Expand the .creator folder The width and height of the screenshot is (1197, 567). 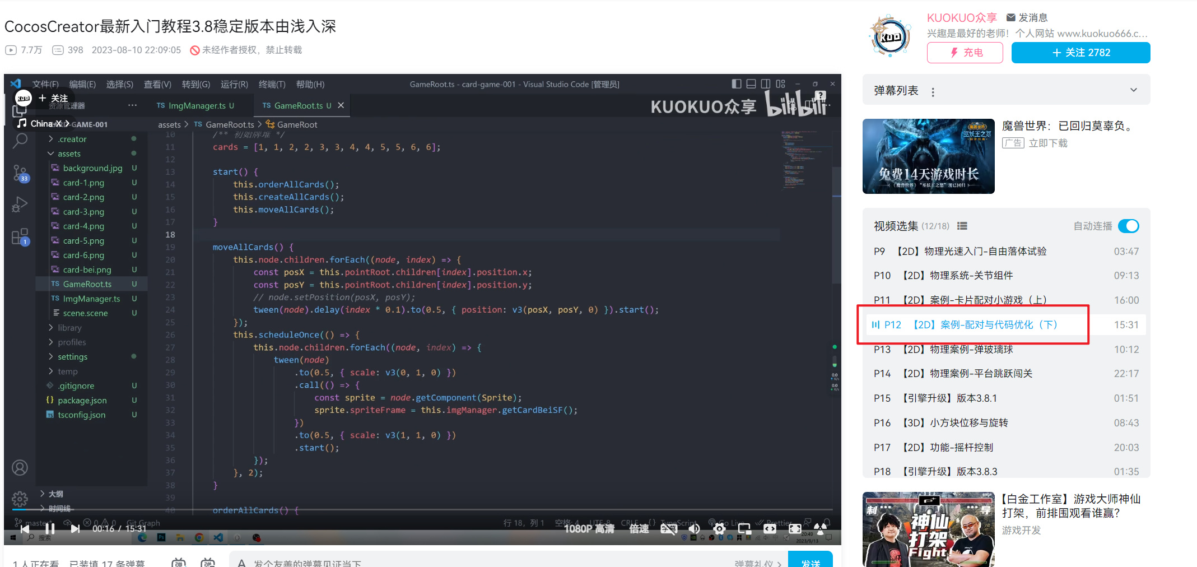click(x=51, y=139)
